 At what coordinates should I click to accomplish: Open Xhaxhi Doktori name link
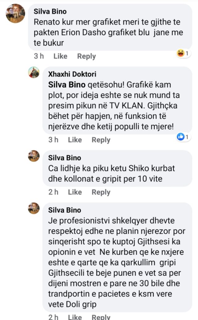click(x=72, y=74)
